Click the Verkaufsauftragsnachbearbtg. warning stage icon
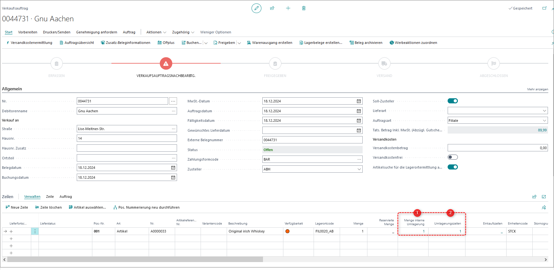Screen dimensions: 554x270 (166, 64)
